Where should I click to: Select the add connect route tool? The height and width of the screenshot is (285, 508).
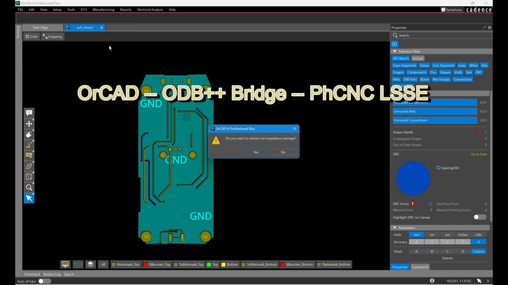pos(29,145)
